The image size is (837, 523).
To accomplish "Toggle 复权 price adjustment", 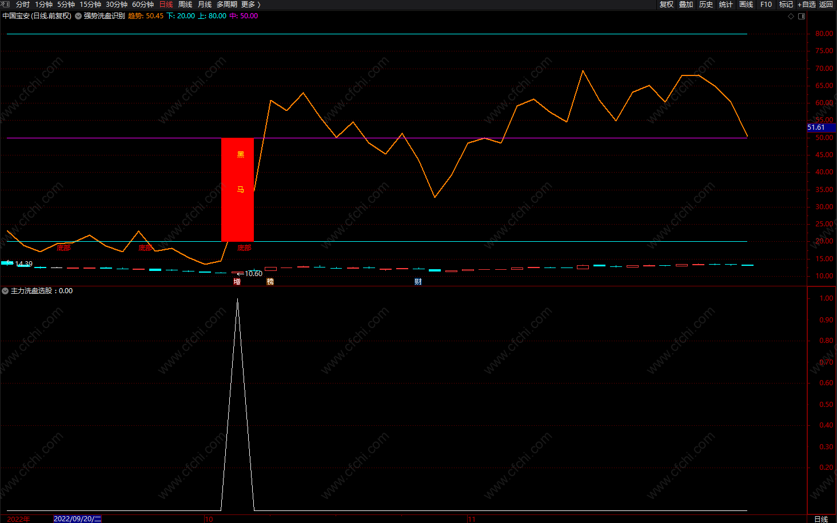I will click(x=667, y=5).
